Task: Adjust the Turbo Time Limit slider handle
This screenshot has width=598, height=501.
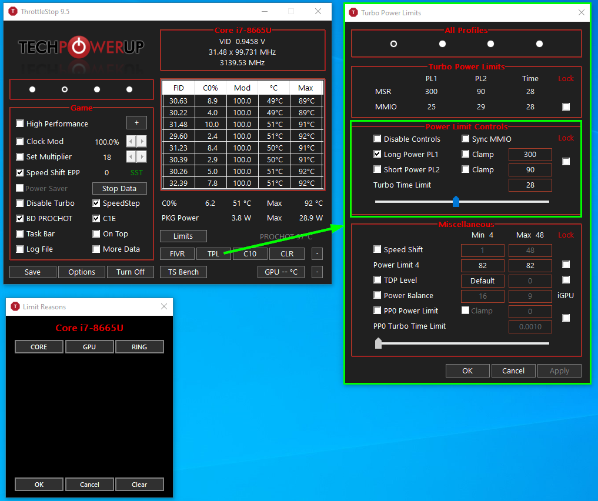Action: coord(456,201)
